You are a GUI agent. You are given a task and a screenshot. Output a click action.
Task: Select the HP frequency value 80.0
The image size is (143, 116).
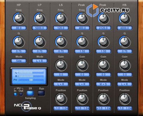[19, 28]
